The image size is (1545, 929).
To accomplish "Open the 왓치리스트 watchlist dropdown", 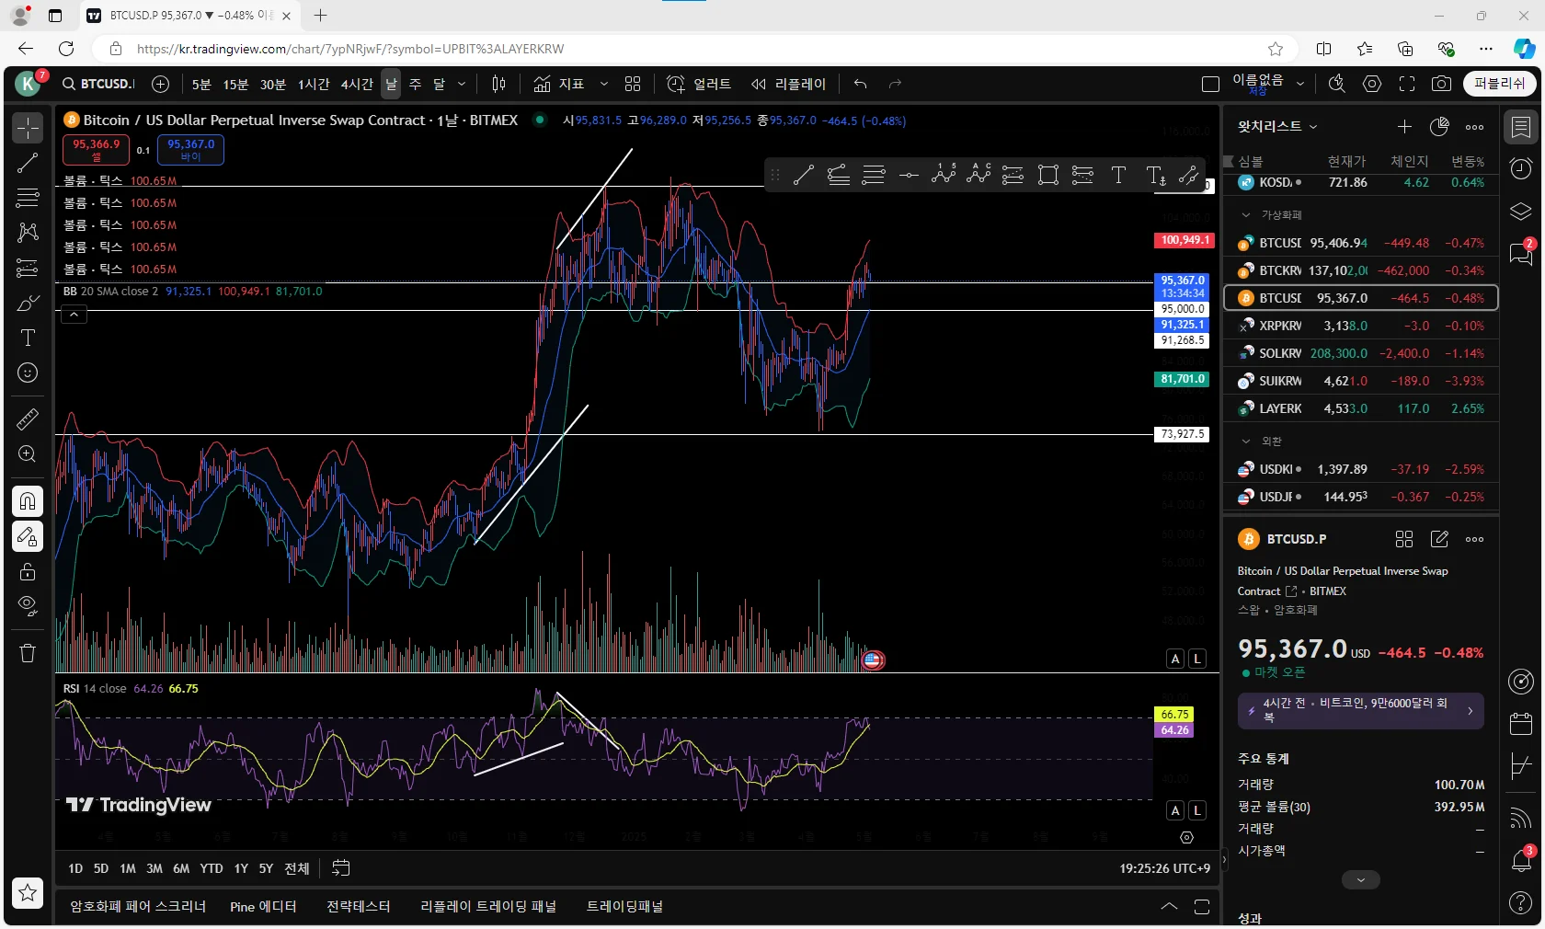I will (x=1277, y=127).
